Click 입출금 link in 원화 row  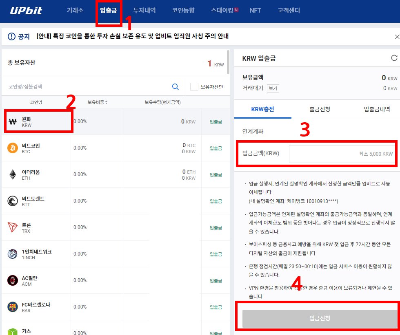pyautogui.click(x=216, y=122)
